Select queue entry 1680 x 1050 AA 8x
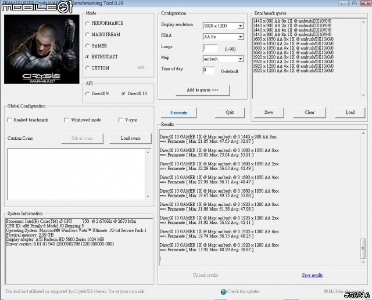The height and width of the screenshot is (300, 372). click(293, 53)
